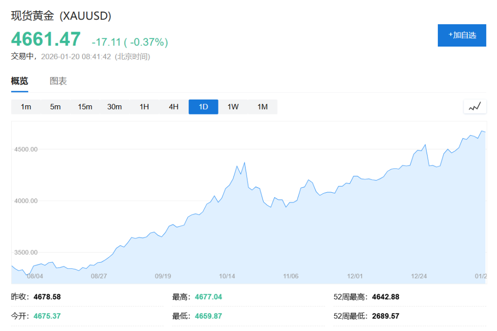Image resolution: width=497 pixels, height=331 pixels.
Task: Pick the 4H timeframe button
Action: point(174,107)
